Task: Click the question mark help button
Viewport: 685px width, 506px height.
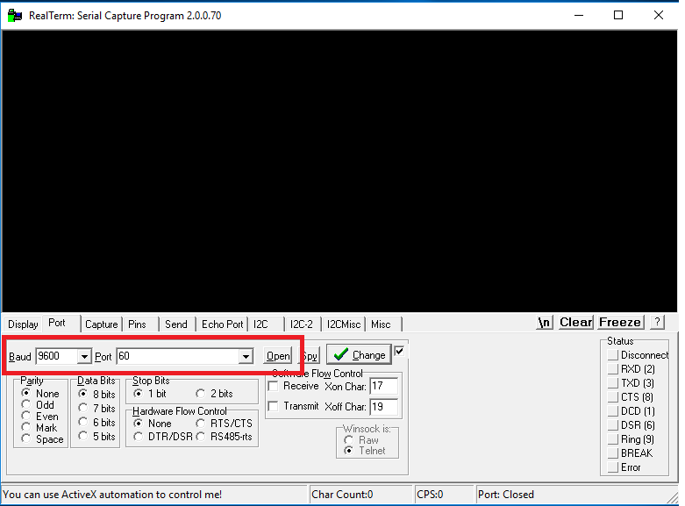Action: tap(658, 322)
